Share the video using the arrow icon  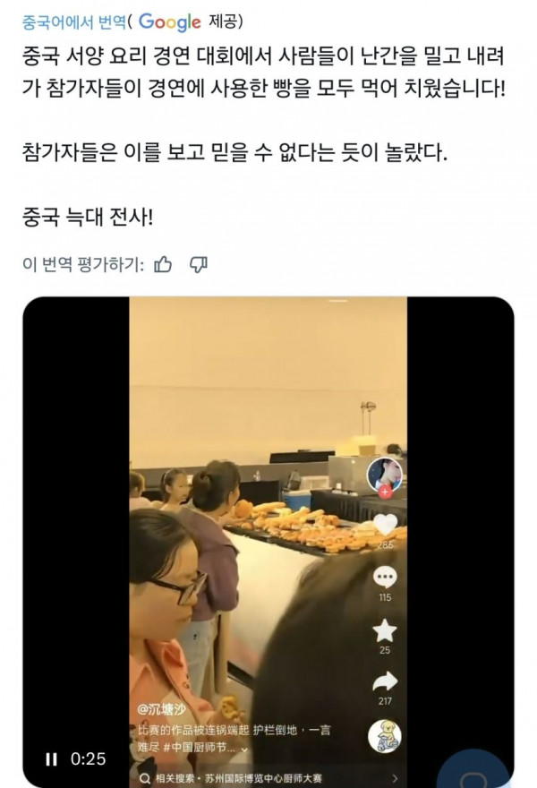pyautogui.click(x=385, y=682)
